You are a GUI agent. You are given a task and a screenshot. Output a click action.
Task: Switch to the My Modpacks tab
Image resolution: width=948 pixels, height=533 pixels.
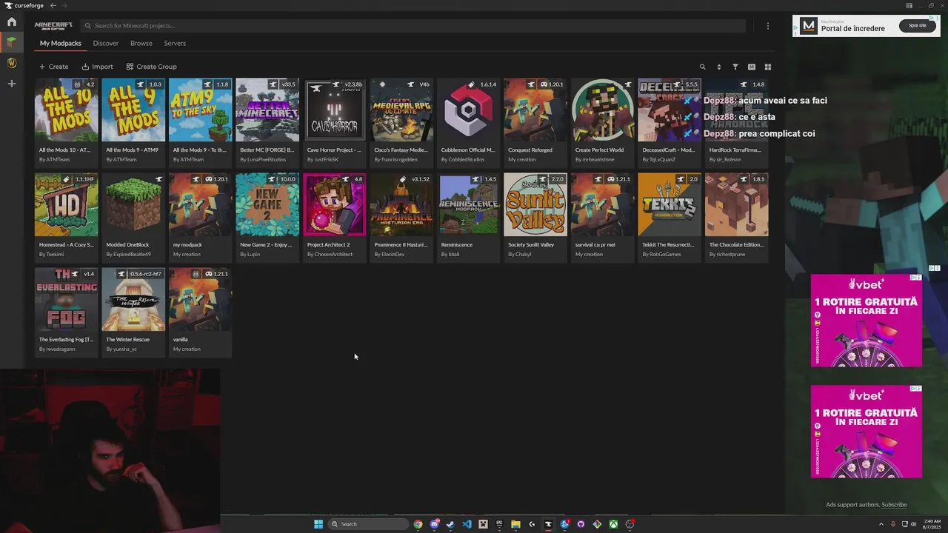pyautogui.click(x=60, y=44)
